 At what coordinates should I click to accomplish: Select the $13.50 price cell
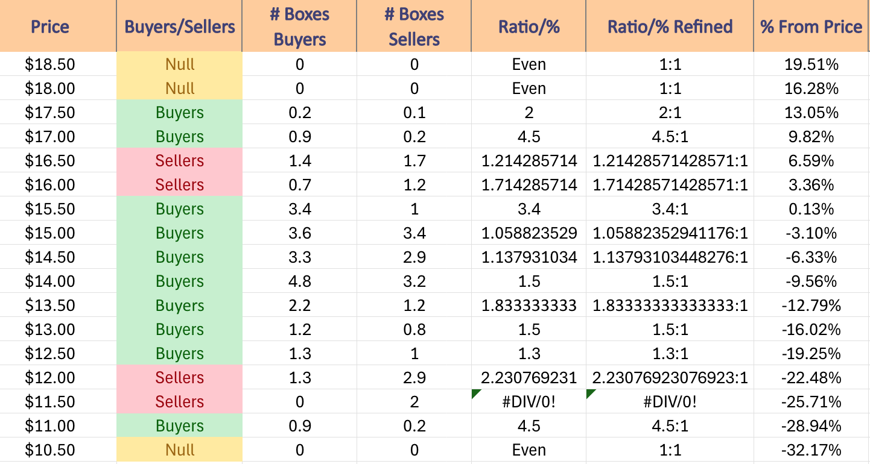(x=59, y=306)
